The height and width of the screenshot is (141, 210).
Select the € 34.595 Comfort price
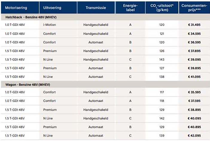(x=194, y=34)
